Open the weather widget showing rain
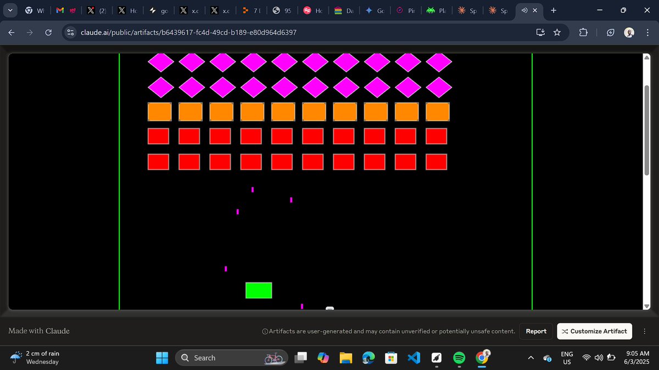The width and height of the screenshot is (659, 370). (36, 357)
